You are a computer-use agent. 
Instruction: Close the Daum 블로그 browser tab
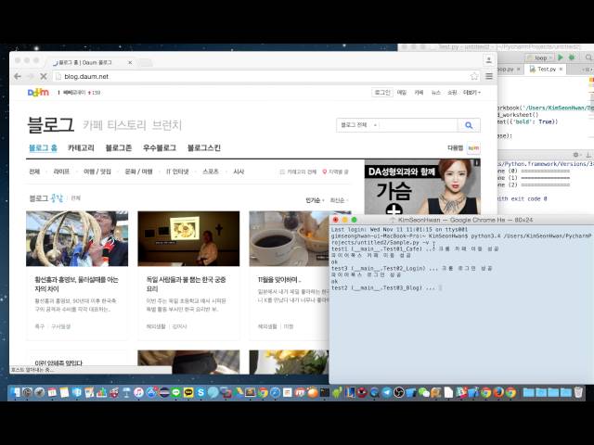point(130,62)
